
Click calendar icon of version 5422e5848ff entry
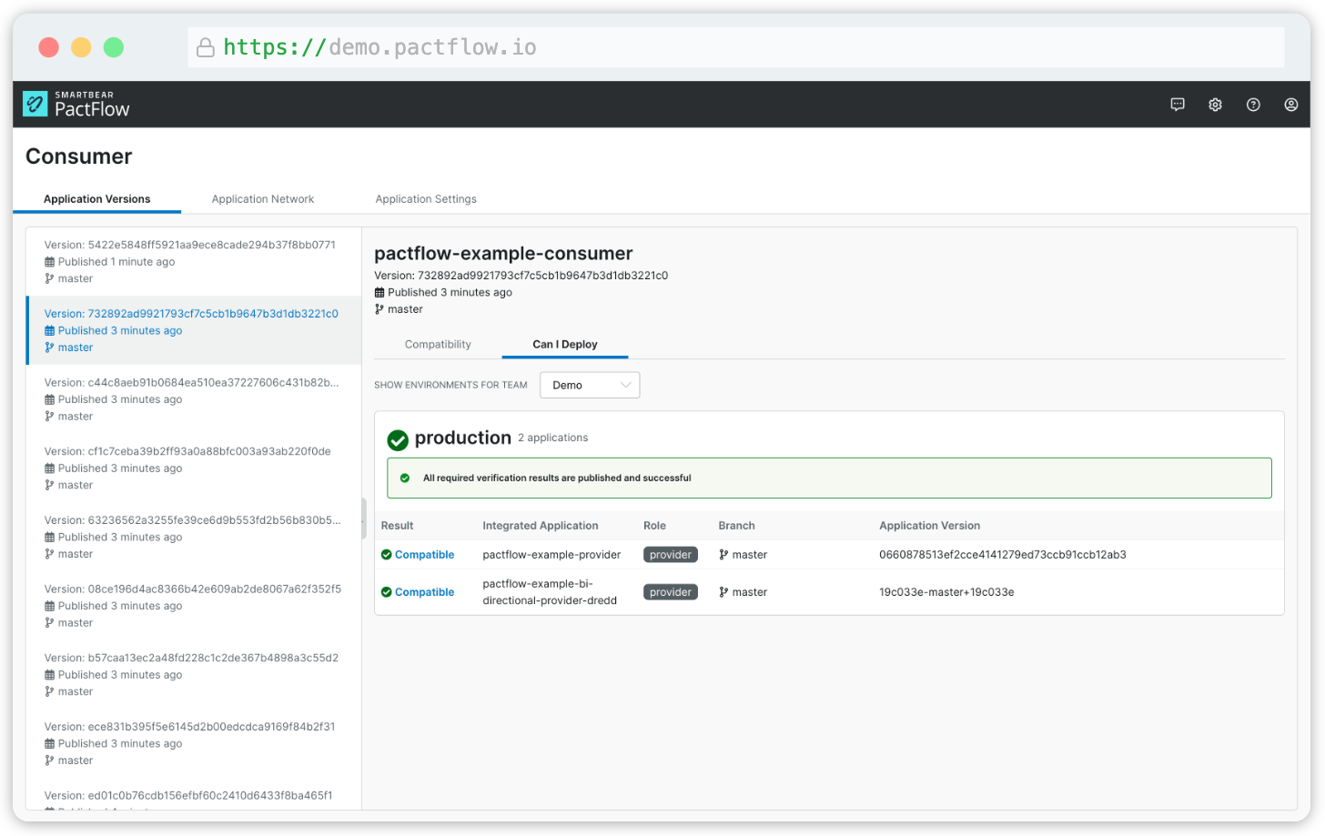click(49, 262)
